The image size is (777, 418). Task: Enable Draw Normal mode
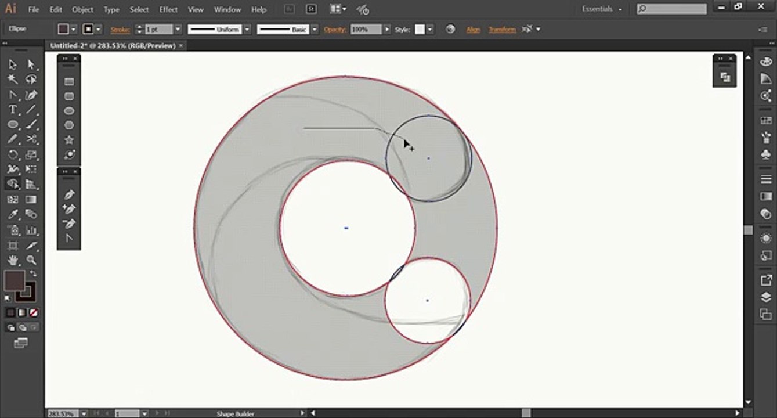[x=12, y=328]
